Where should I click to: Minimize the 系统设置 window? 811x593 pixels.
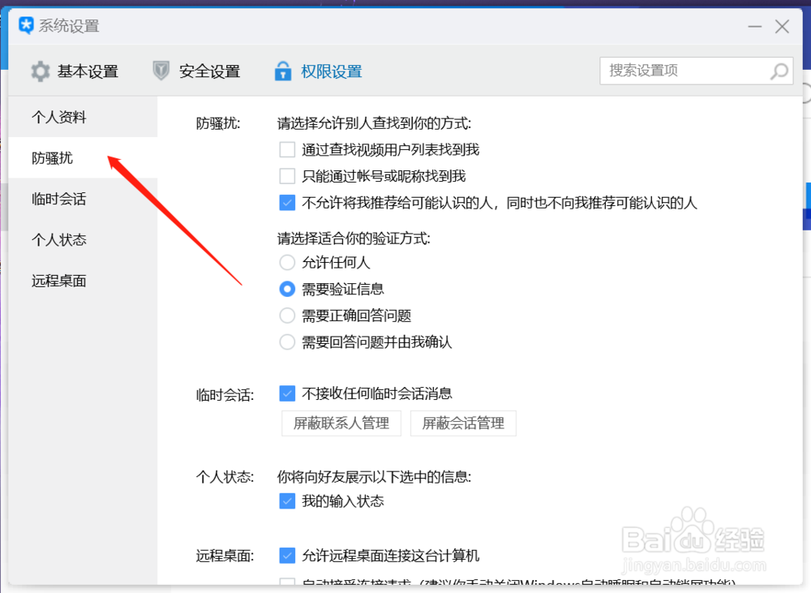coord(754,27)
